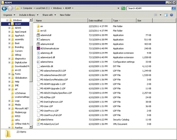This screenshot has width=177, height=140.
Task: Open address bar history dropdown arrow
Action: click(x=118, y=8)
